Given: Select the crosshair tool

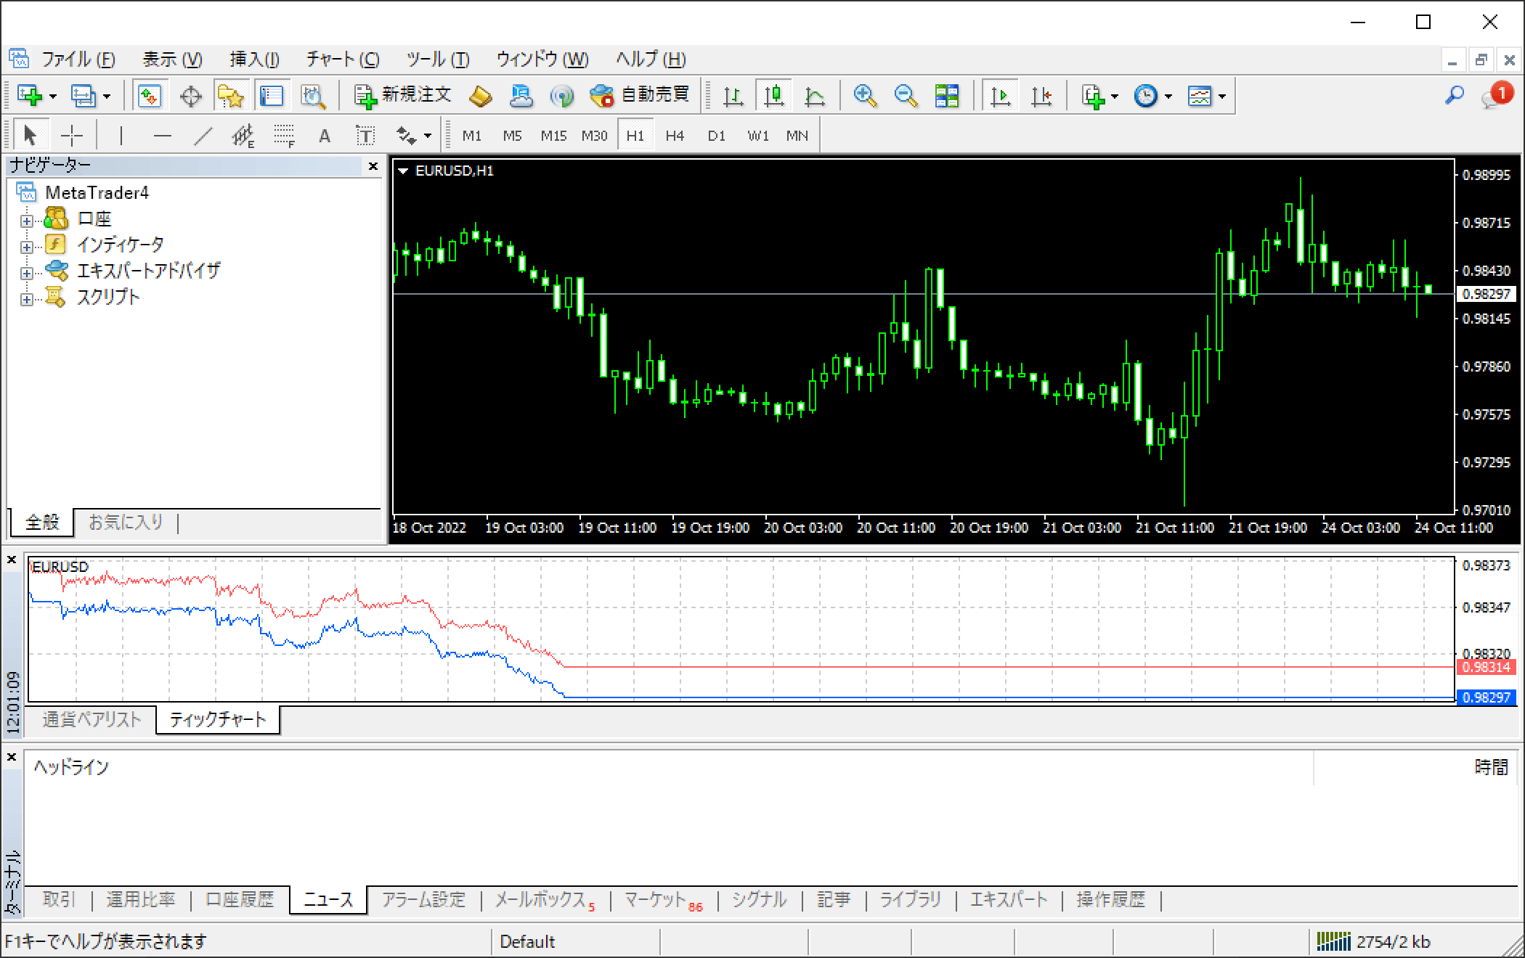Looking at the screenshot, I should point(72,135).
